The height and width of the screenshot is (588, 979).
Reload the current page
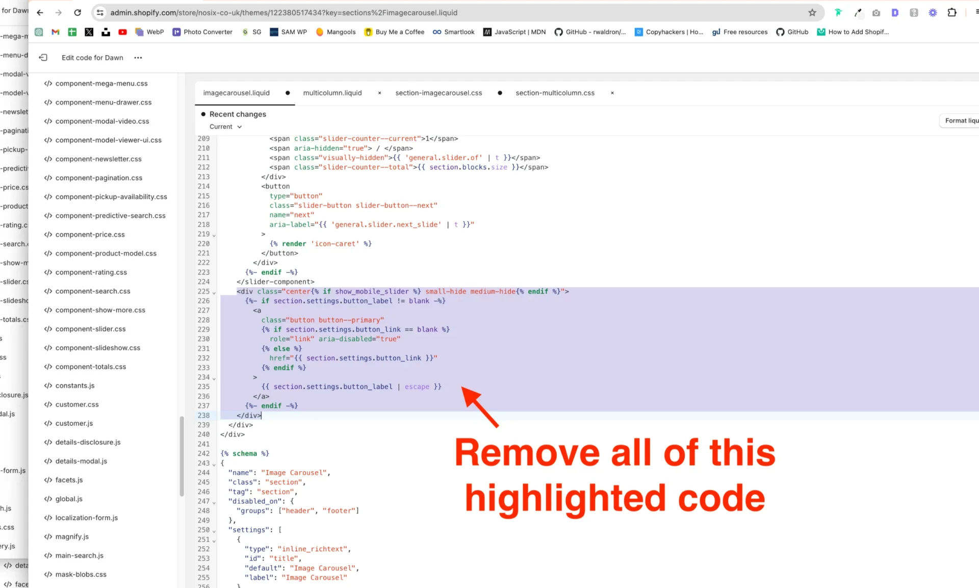78,13
